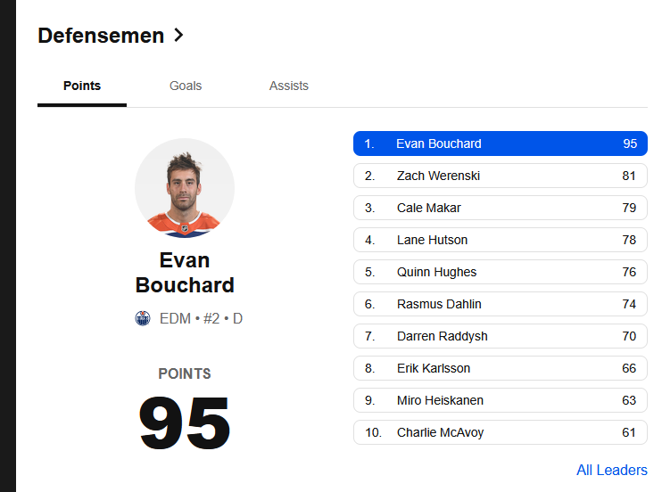Click the Defensemen heading

tap(101, 36)
